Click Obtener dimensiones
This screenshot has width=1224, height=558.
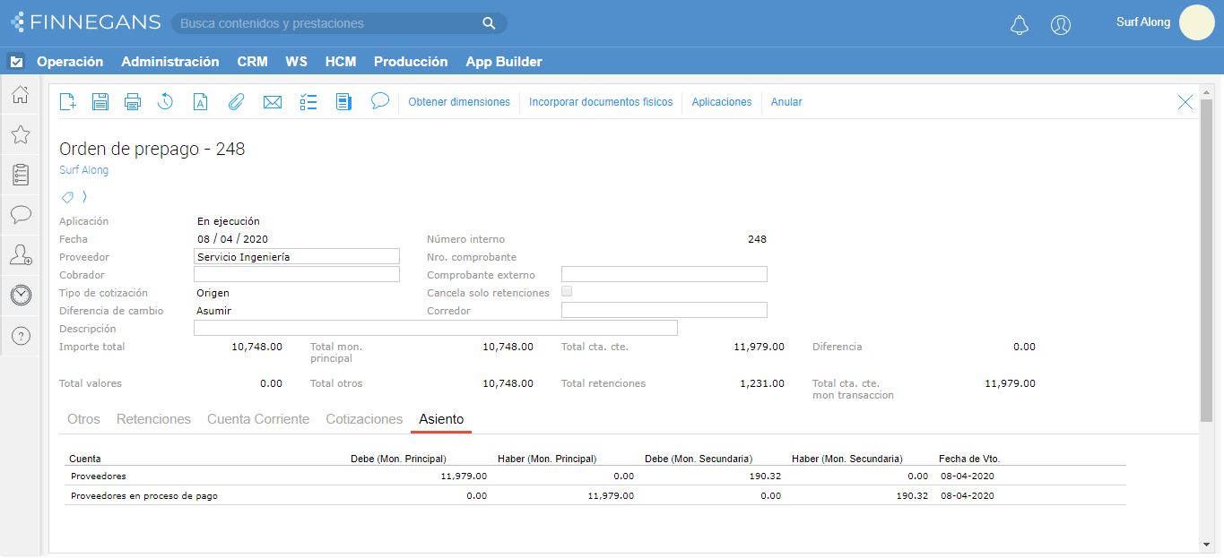point(458,102)
